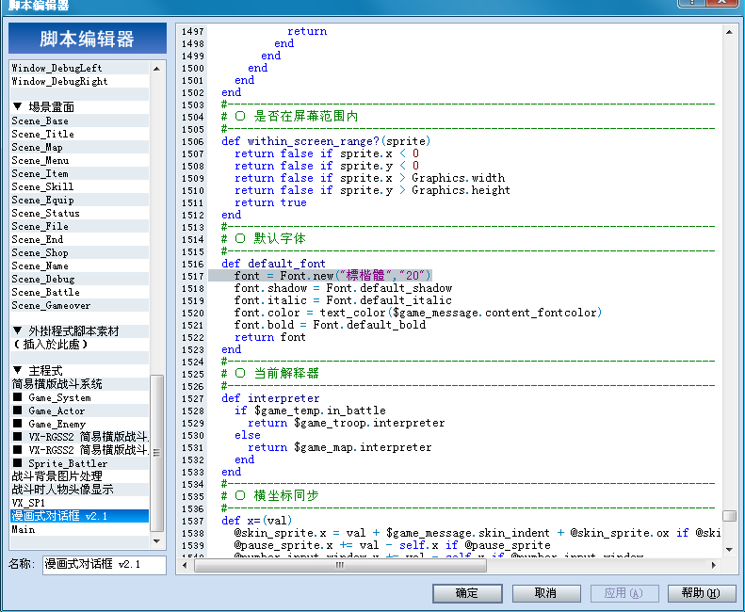Image resolution: width=745 pixels, height=612 pixels.
Task: Click inside the 名称 name input field
Action: [x=104, y=565]
